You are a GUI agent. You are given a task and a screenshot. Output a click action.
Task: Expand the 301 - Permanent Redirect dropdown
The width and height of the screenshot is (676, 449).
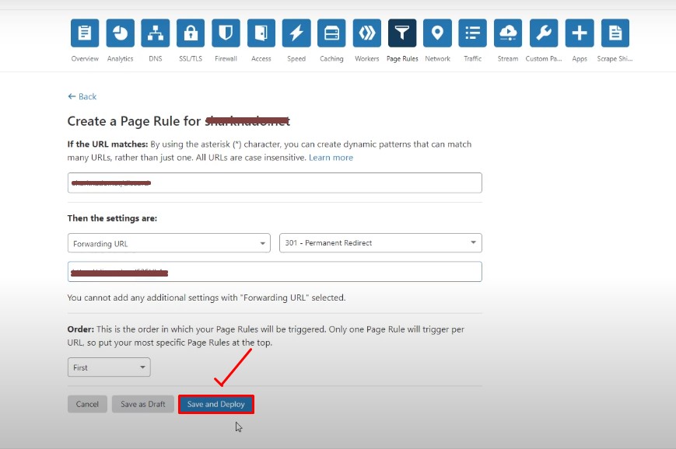click(x=380, y=243)
